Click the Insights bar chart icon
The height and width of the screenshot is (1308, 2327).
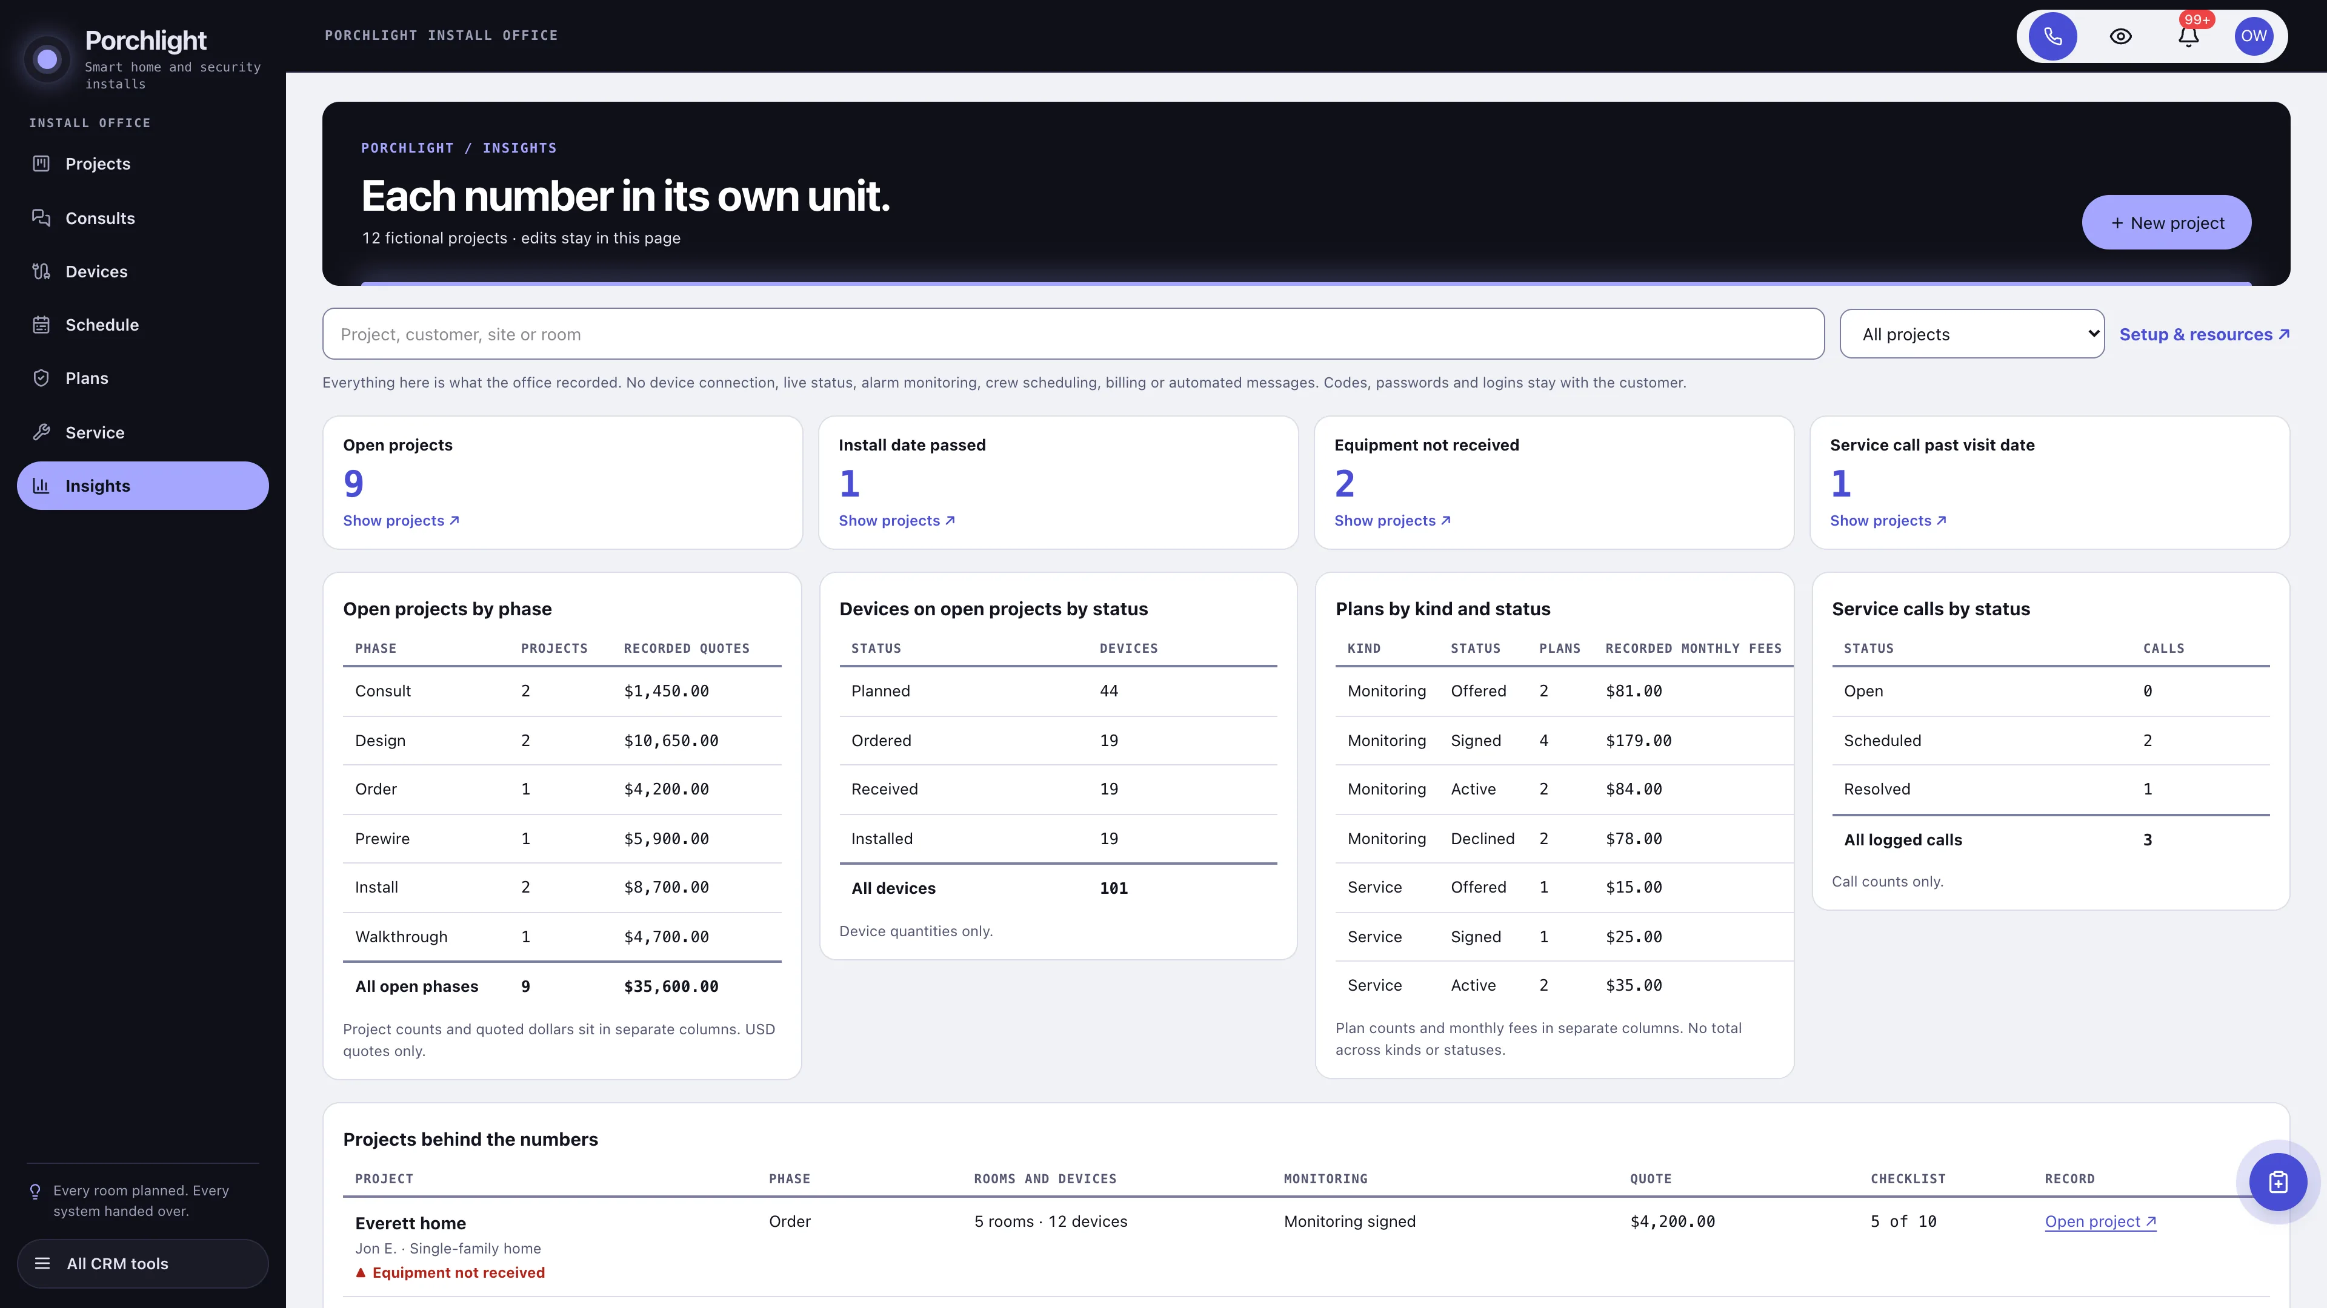(x=41, y=486)
